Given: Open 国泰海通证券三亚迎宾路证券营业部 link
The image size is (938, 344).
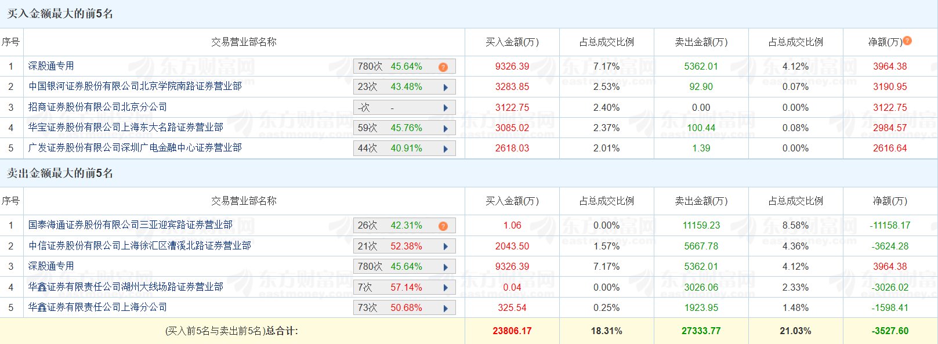Looking at the screenshot, I should (x=130, y=224).
